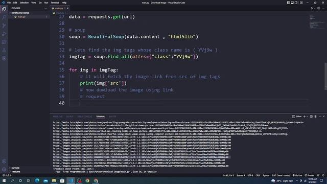
Task: Click the Python terminal label
Action: click(x=297, y=117)
